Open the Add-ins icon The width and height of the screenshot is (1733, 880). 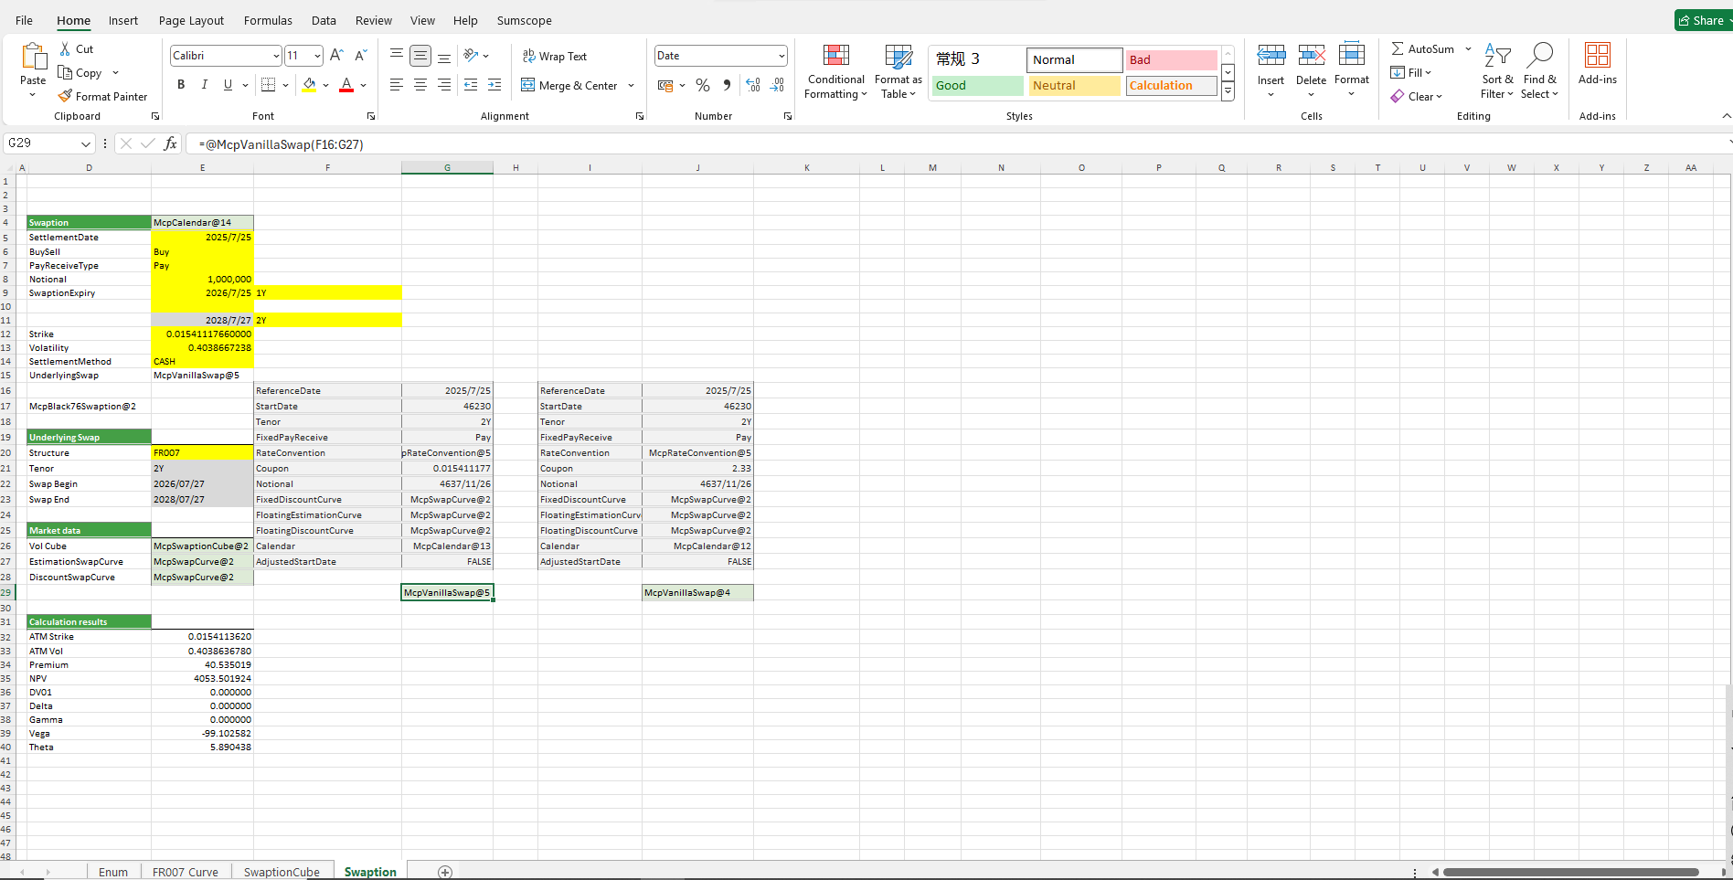(x=1597, y=56)
